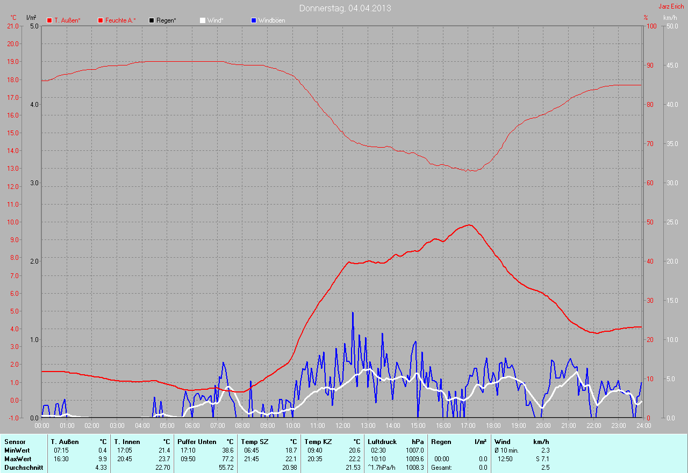The width and height of the screenshot is (688, 473).
Task: Click the black Regen legend square
Action: (152, 20)
